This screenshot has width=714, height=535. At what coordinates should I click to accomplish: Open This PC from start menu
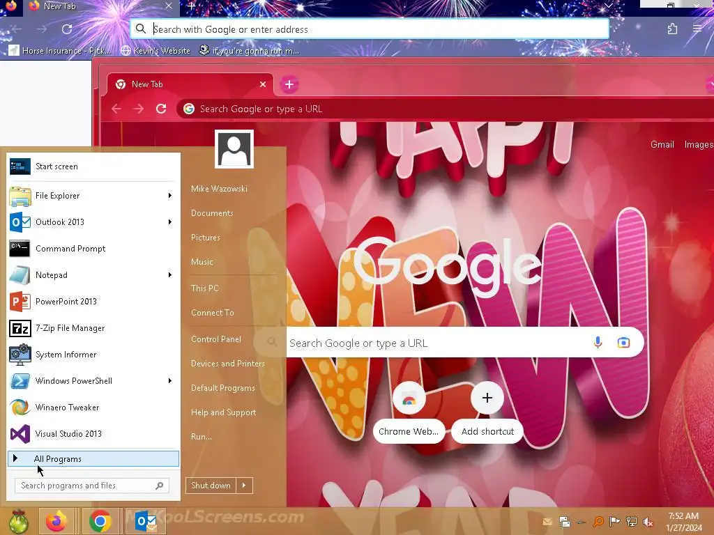point(205,288)
